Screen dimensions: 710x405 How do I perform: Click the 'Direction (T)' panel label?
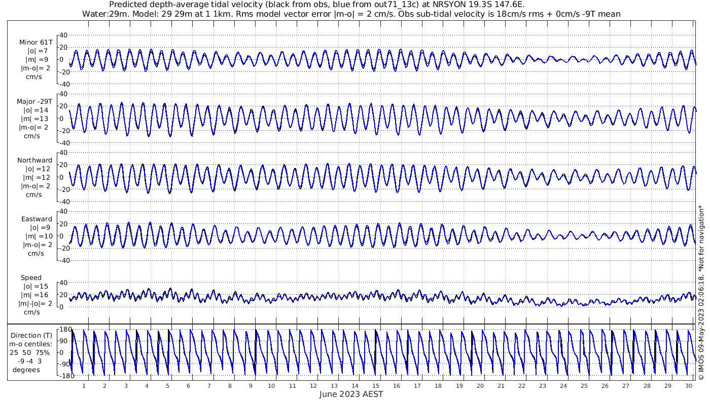click(31, 335)
